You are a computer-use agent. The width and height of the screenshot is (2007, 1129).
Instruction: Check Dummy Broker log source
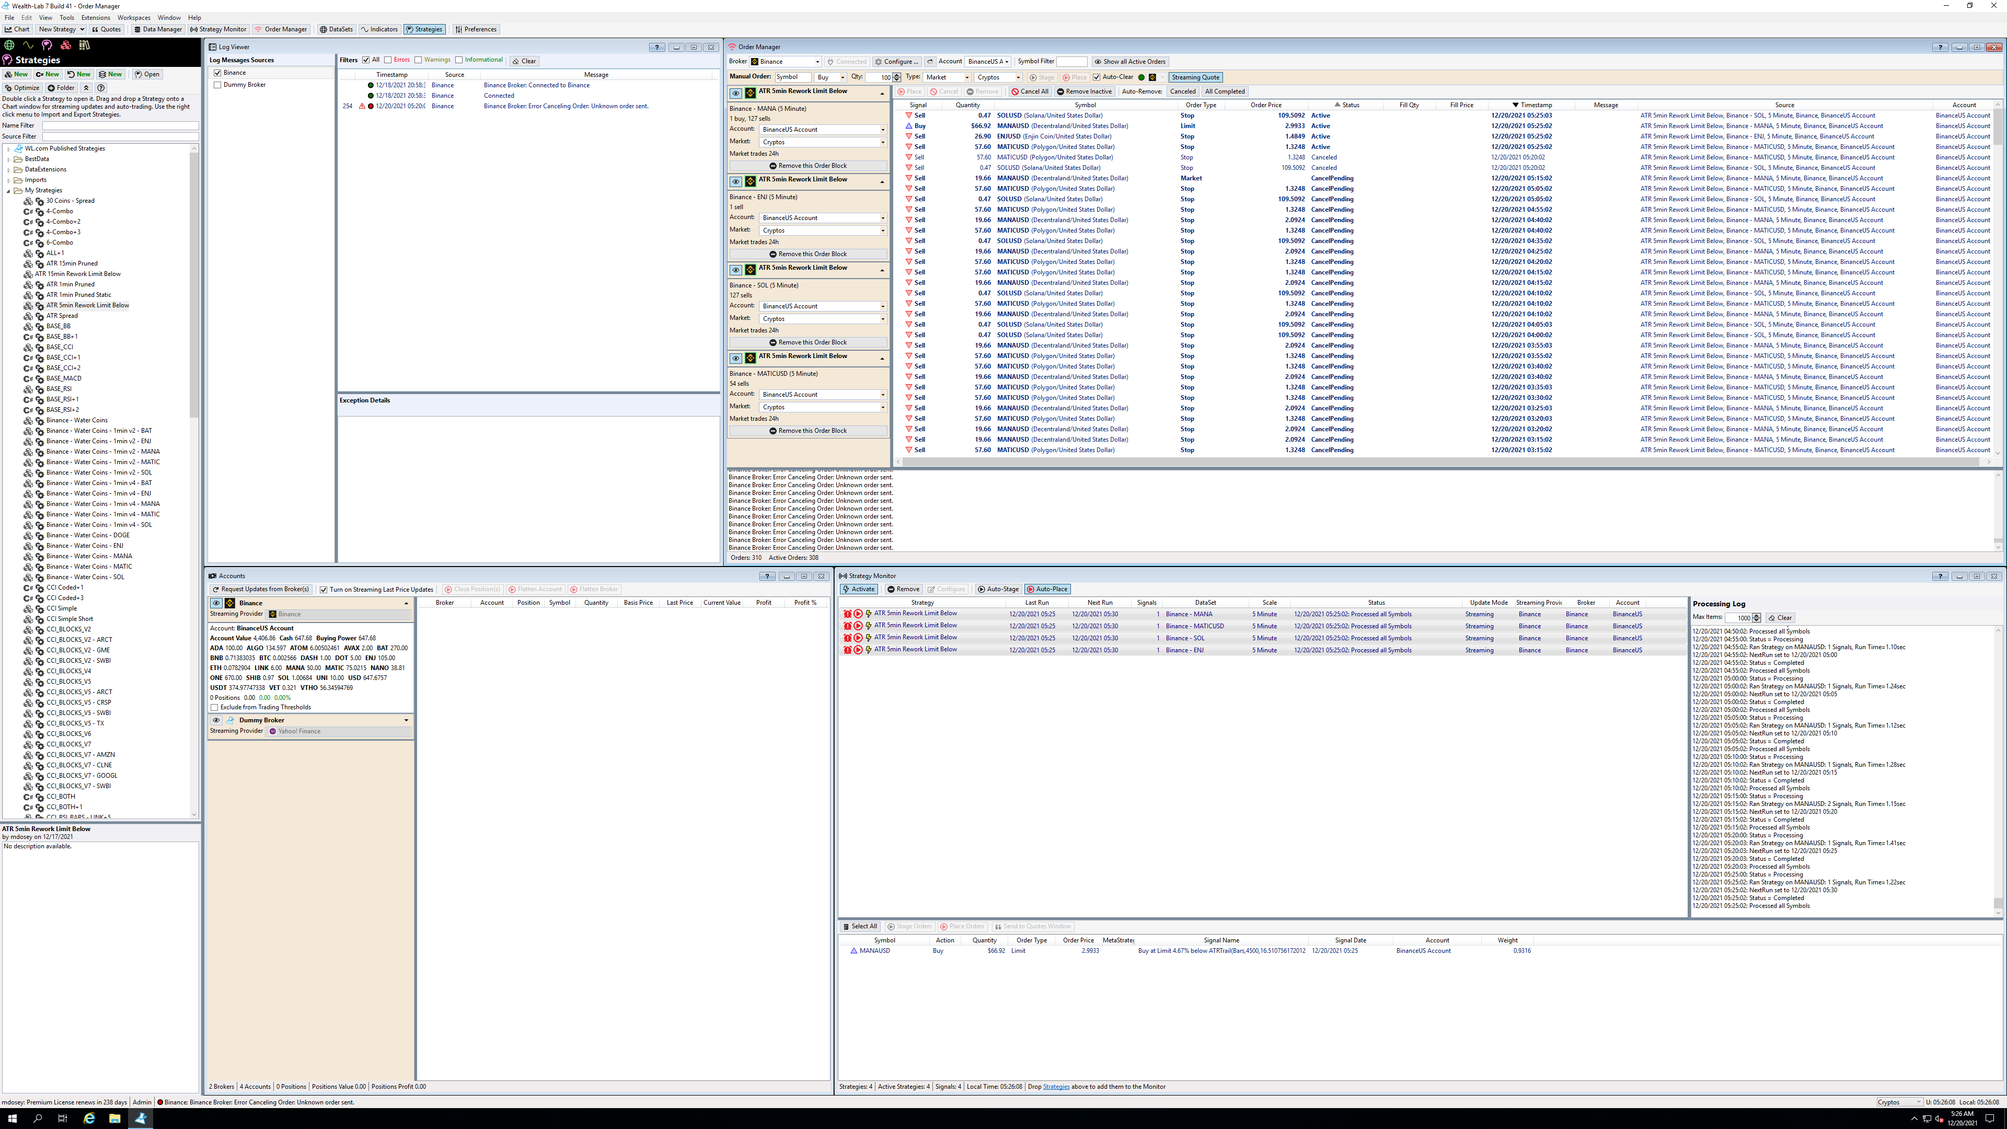point(217,85)
